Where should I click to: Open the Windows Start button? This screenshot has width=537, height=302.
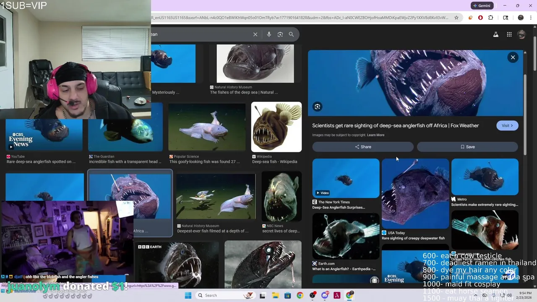point(188,295)
